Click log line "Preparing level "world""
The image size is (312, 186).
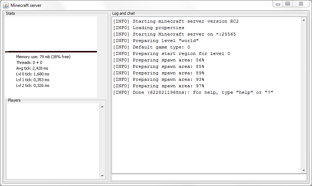point(156,41)
